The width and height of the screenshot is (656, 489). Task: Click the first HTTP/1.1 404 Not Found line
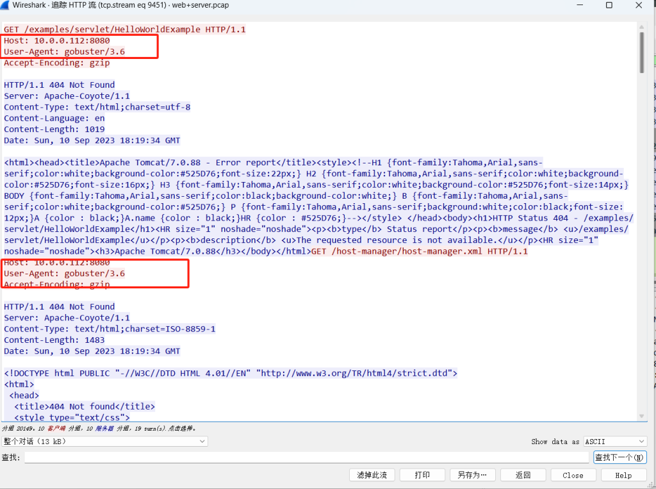point(59,85)
